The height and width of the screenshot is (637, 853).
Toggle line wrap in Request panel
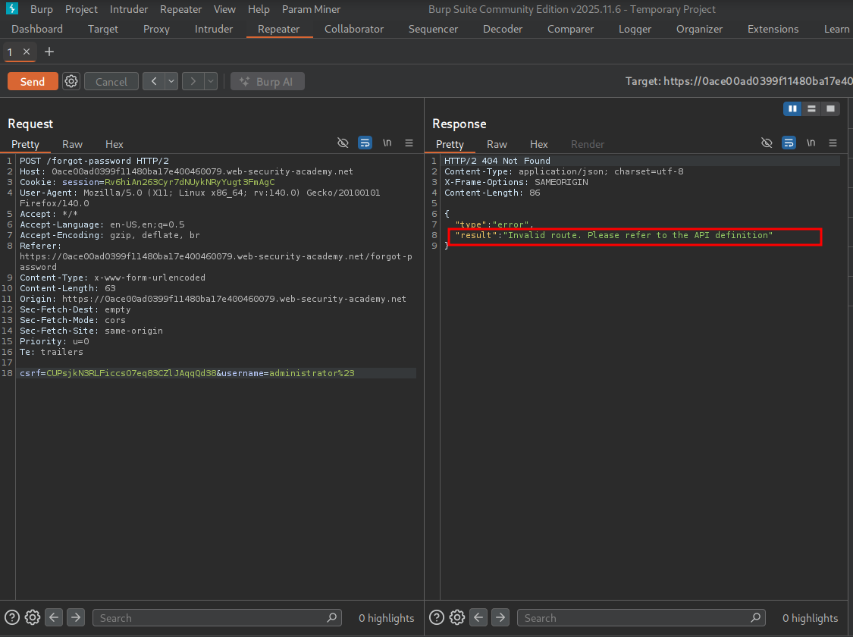(x=365, y=143)
